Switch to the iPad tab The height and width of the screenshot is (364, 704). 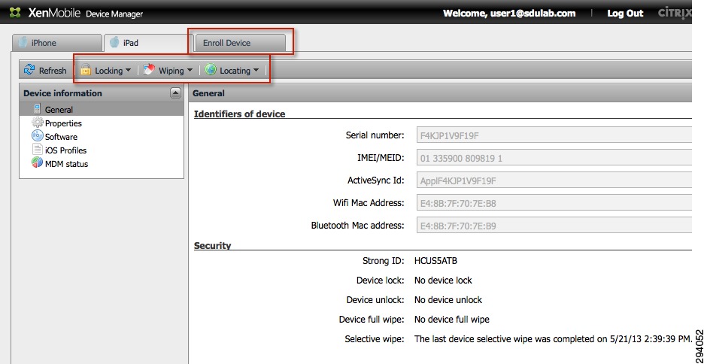(148, 43)
